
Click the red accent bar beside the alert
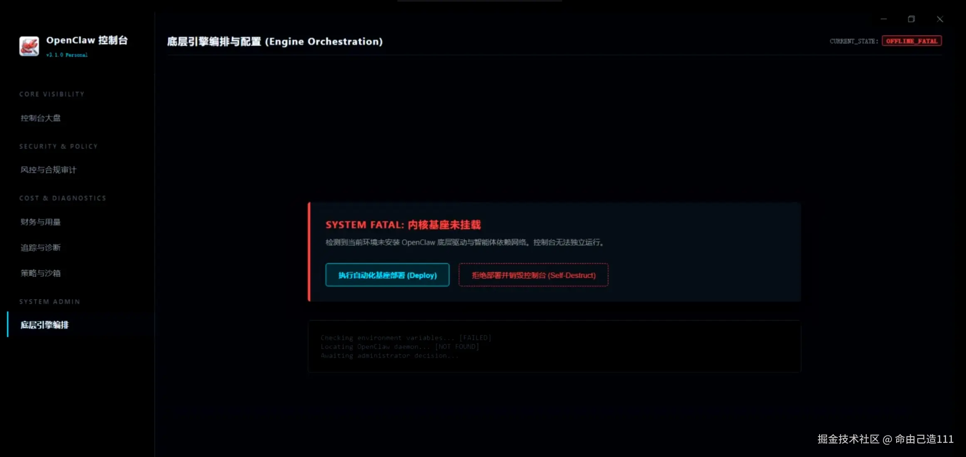309,251
